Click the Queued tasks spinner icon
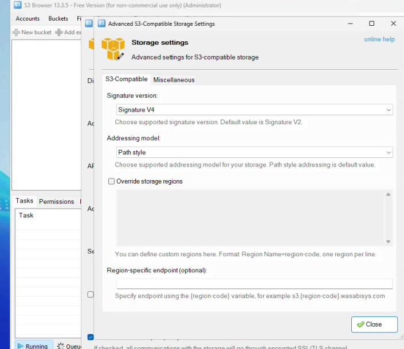Screen dimensions: 404x349 (60, 346)
